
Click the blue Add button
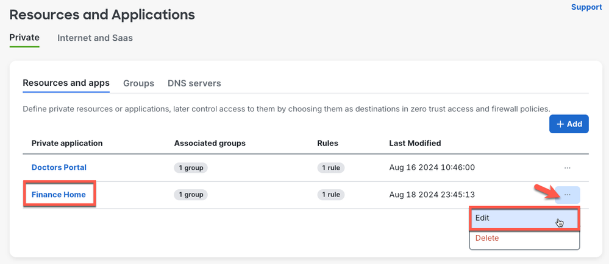coord(569,124)
